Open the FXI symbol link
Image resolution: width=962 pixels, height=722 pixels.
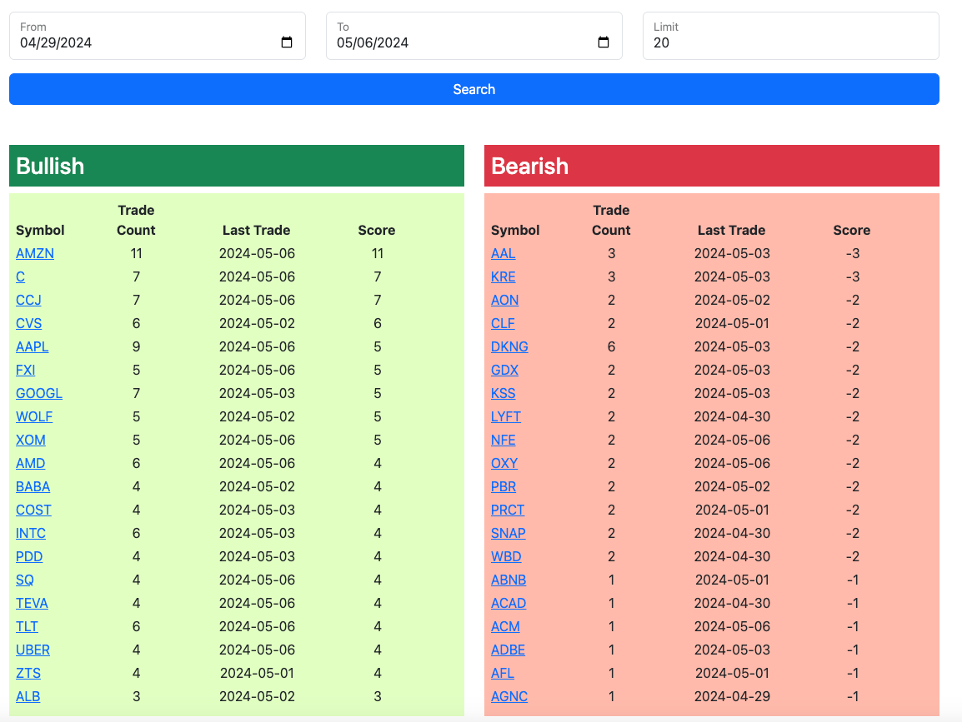(x=25, y=371)
